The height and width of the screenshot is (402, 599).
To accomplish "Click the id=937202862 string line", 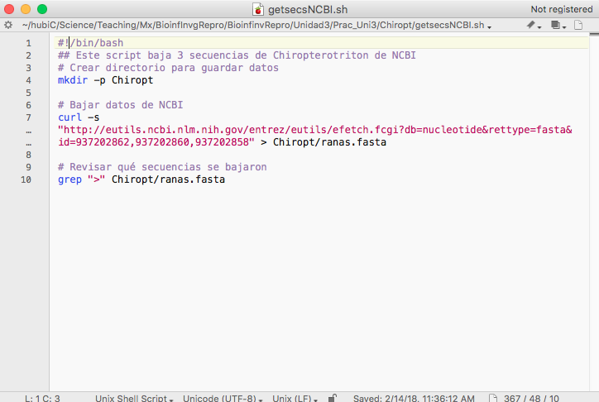I will click(156, 142).
